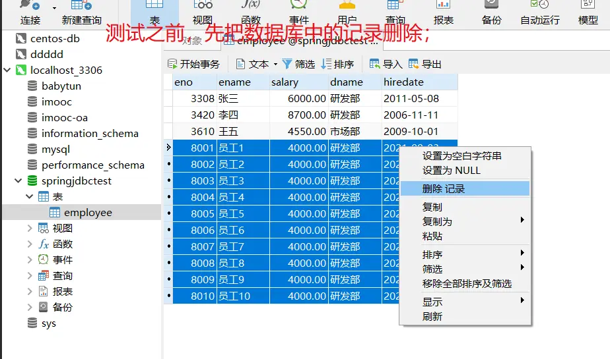Click the 表 (Table) toolbar icon

[x=154, y=13]
